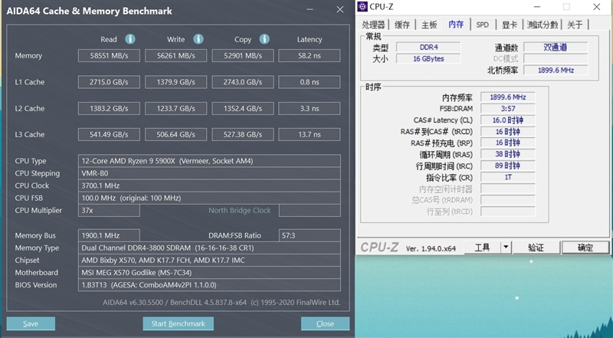Click the info icon next to Write

198,39
